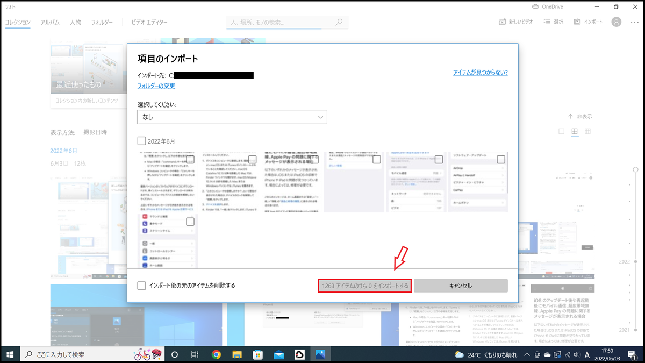Viewport: 645px width, 363px height.
Task: Jump to 2022 on the timeline scrubber
Action: pyautogui.click(x=625, y=262)
